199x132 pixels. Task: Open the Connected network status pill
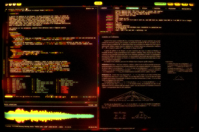160,4
